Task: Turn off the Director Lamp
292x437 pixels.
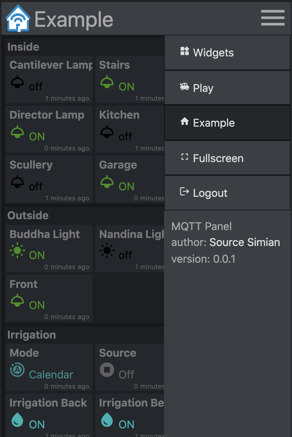Action: pos(17,132)
